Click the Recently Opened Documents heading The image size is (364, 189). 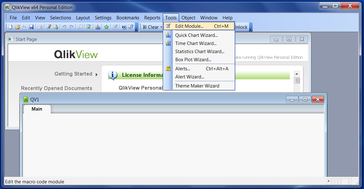(56, 88)
